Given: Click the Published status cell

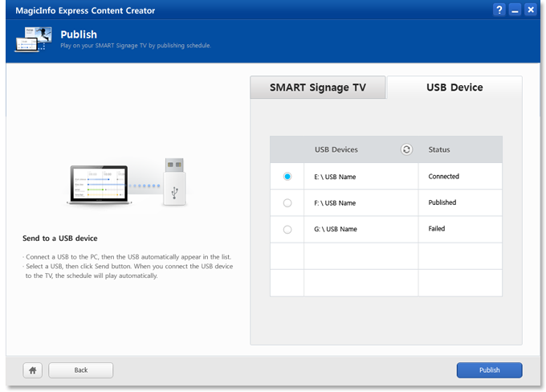Looking at the screenshot, I should click(460, 202).
